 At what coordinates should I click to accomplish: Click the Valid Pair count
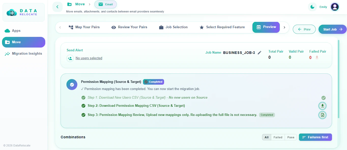pos(290,57)
